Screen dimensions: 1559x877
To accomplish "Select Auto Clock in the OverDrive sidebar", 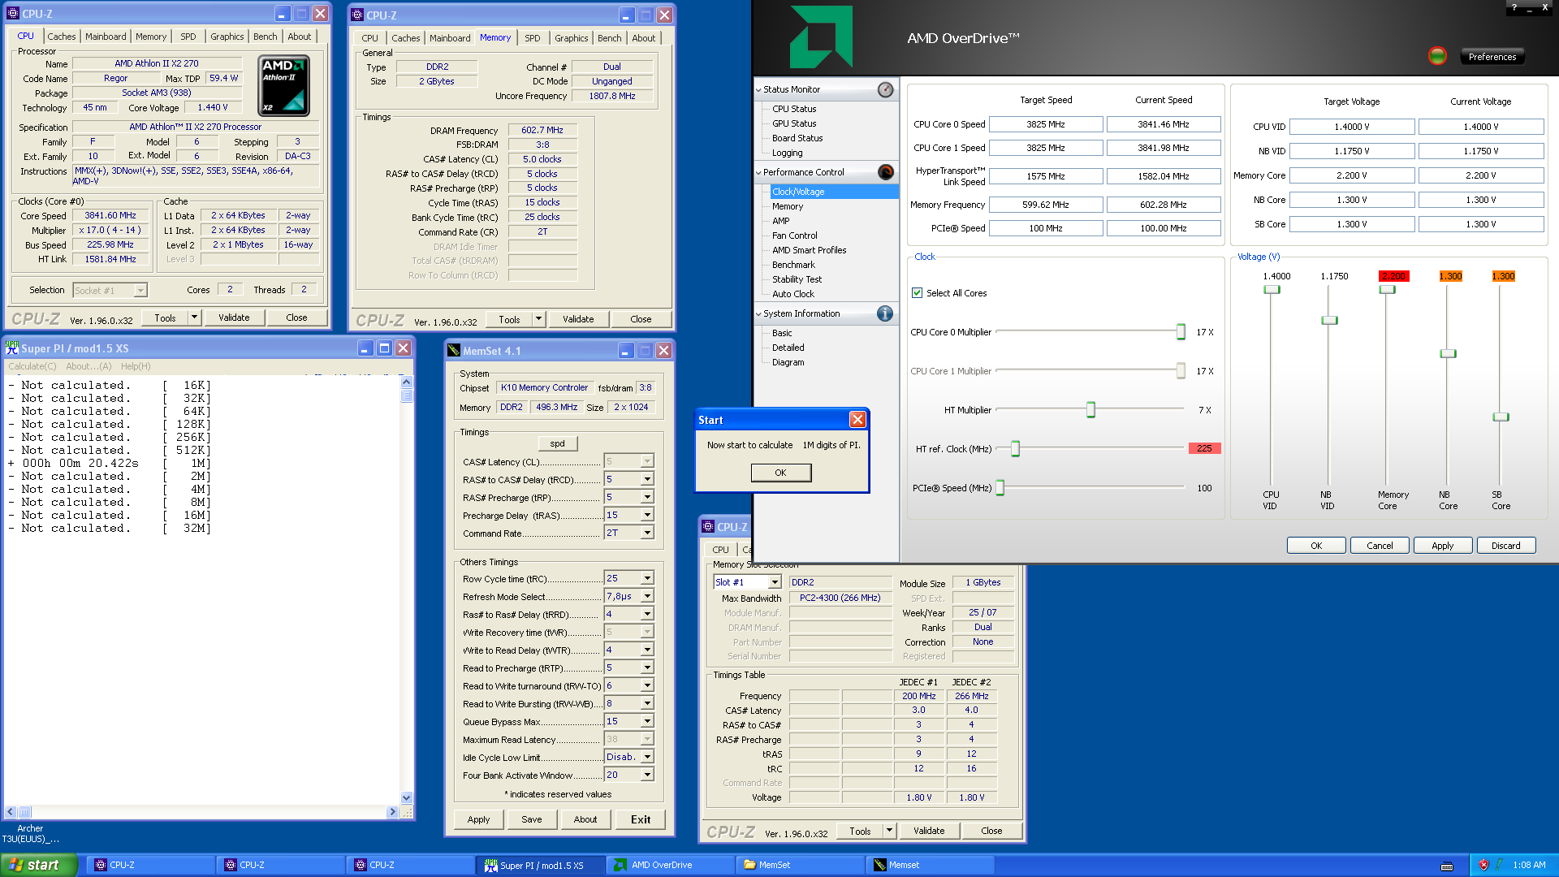I will [x=792, y=294].
